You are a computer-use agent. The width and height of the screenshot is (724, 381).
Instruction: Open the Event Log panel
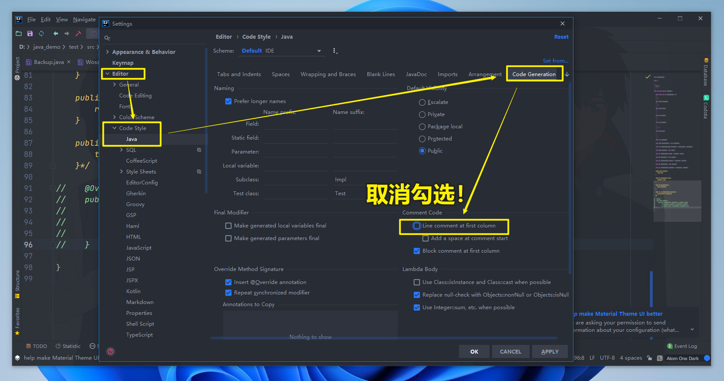pos(682,346)
